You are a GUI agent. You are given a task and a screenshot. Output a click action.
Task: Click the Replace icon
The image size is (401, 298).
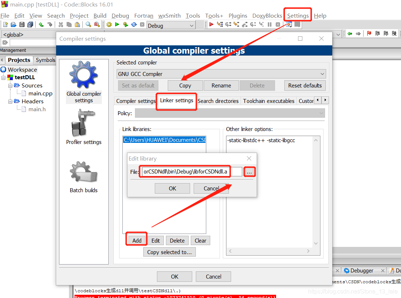coord(97,24)
